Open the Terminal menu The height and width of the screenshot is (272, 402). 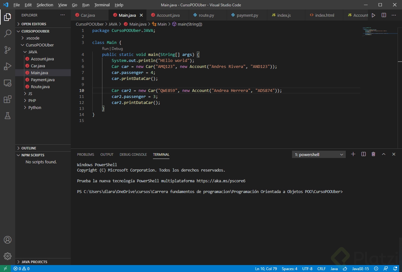click(102, 5)
